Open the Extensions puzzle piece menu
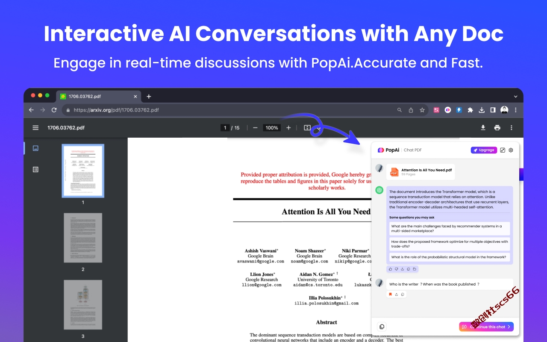547x342 pixels. 470,110
